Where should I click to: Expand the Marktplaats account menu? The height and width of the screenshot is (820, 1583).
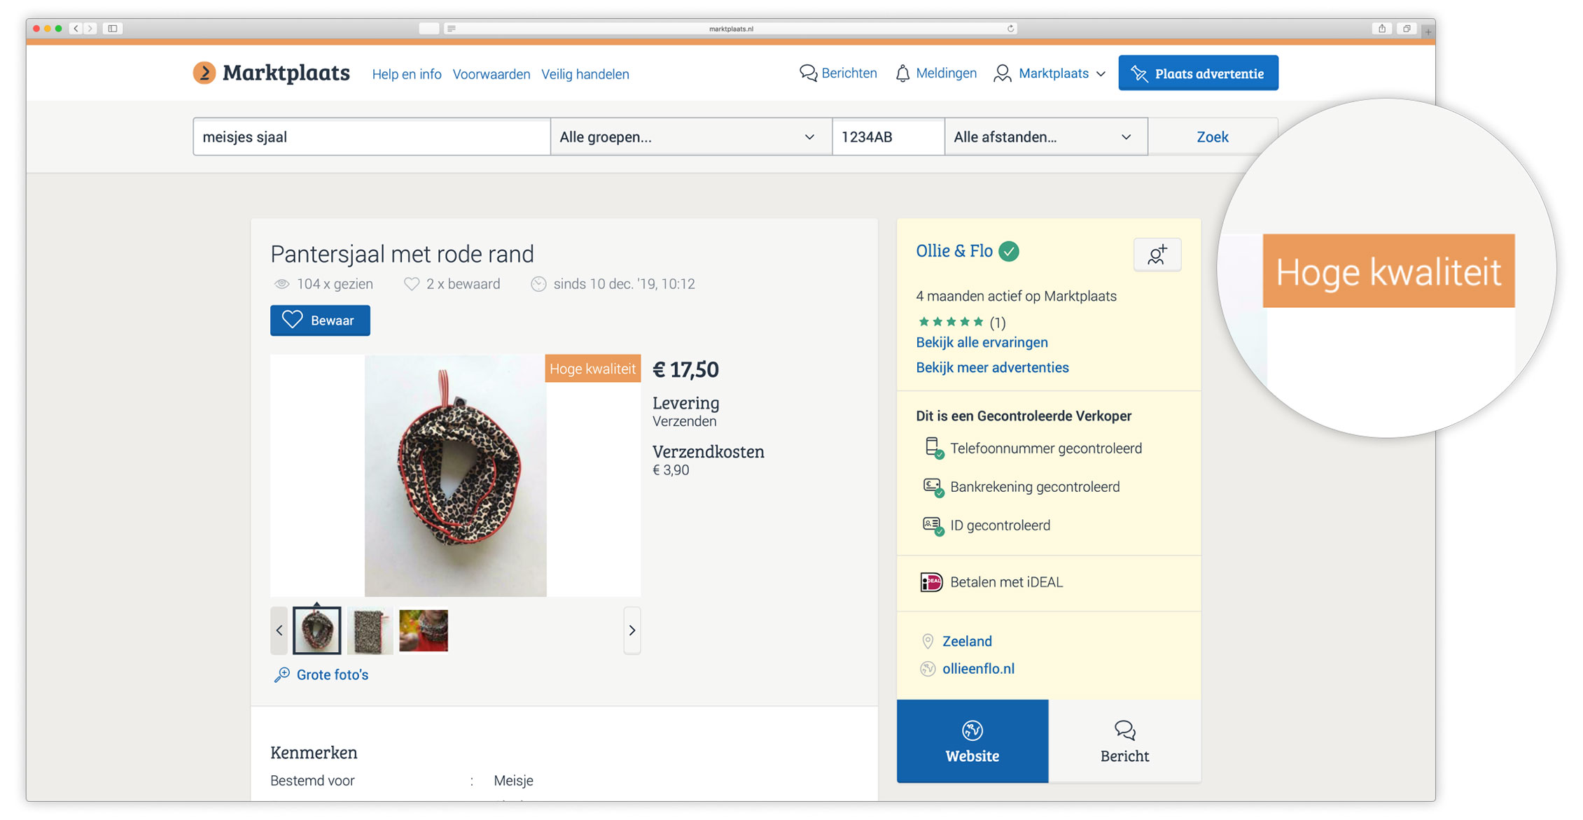point(1050,73)
